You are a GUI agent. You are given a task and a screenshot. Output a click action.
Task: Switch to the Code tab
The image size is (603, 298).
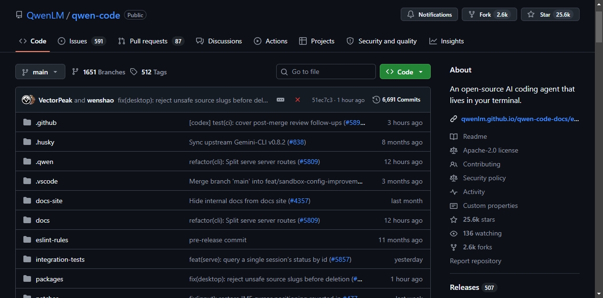pyautogui.click(x=32, y=41)
